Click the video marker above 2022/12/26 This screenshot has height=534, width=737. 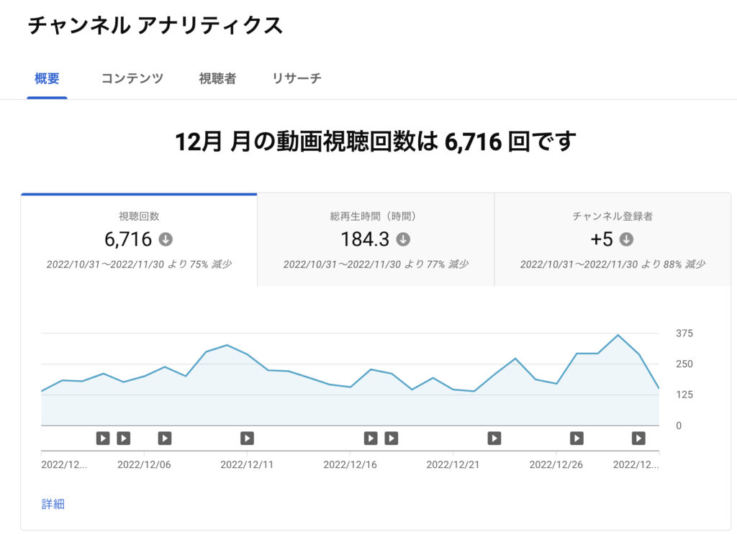click(577, 438)
